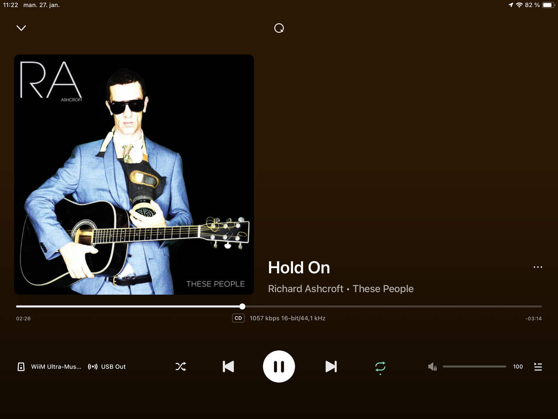Viewport: 558px width, 419px height.
Task: Toggle shuffle playback mode
Action: point(181,367)
